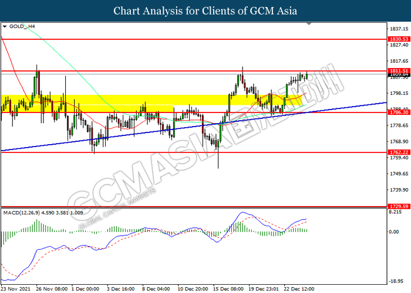Click the 1798.15 price axis value
Viewport: 411px width, 293px height.
399,93
